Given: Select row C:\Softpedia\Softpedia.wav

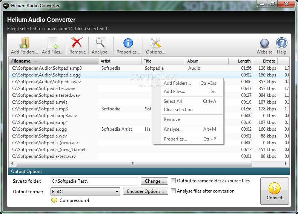Looking at the screenshot, I should (x=149, y=136).
